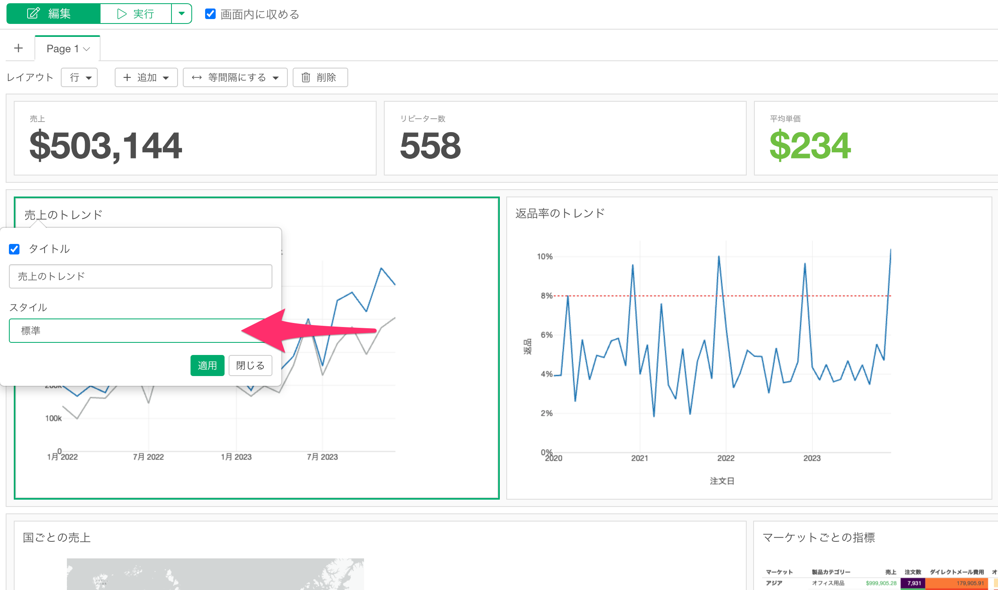Click the 返品率のトレンド chart panel
Screen dimensions: 998x590
pos(748,348)
